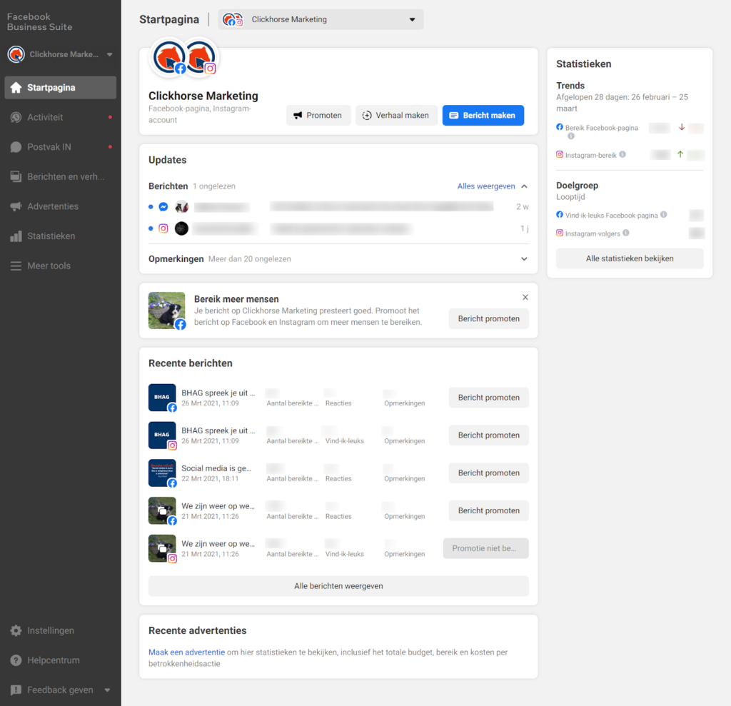
Task: Click the '22 Mrt 2021, 18:11' timestamp
Action: [x=210, y=479]
